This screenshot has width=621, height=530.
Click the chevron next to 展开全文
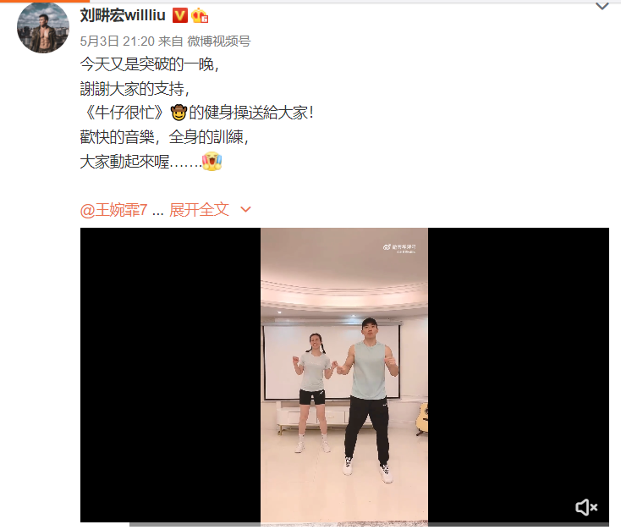point(245,209)
